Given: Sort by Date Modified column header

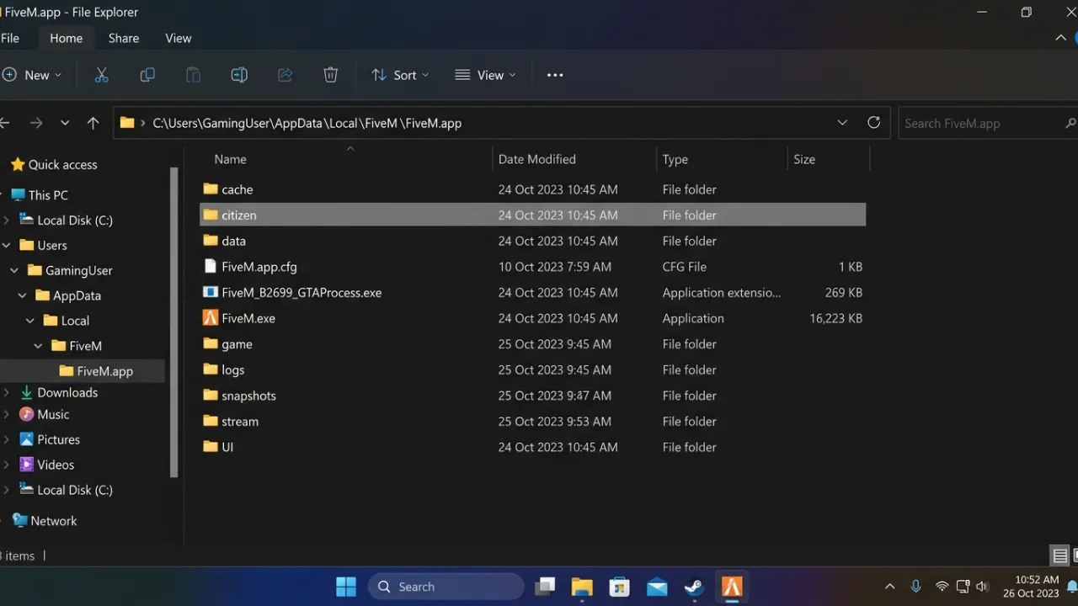Looking at the screenshot, I should (x=536, y=159).
